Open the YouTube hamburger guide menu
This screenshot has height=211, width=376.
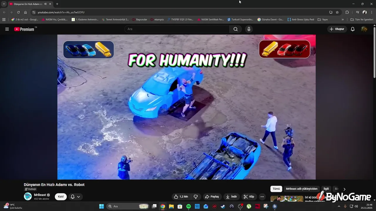[7, 29]
